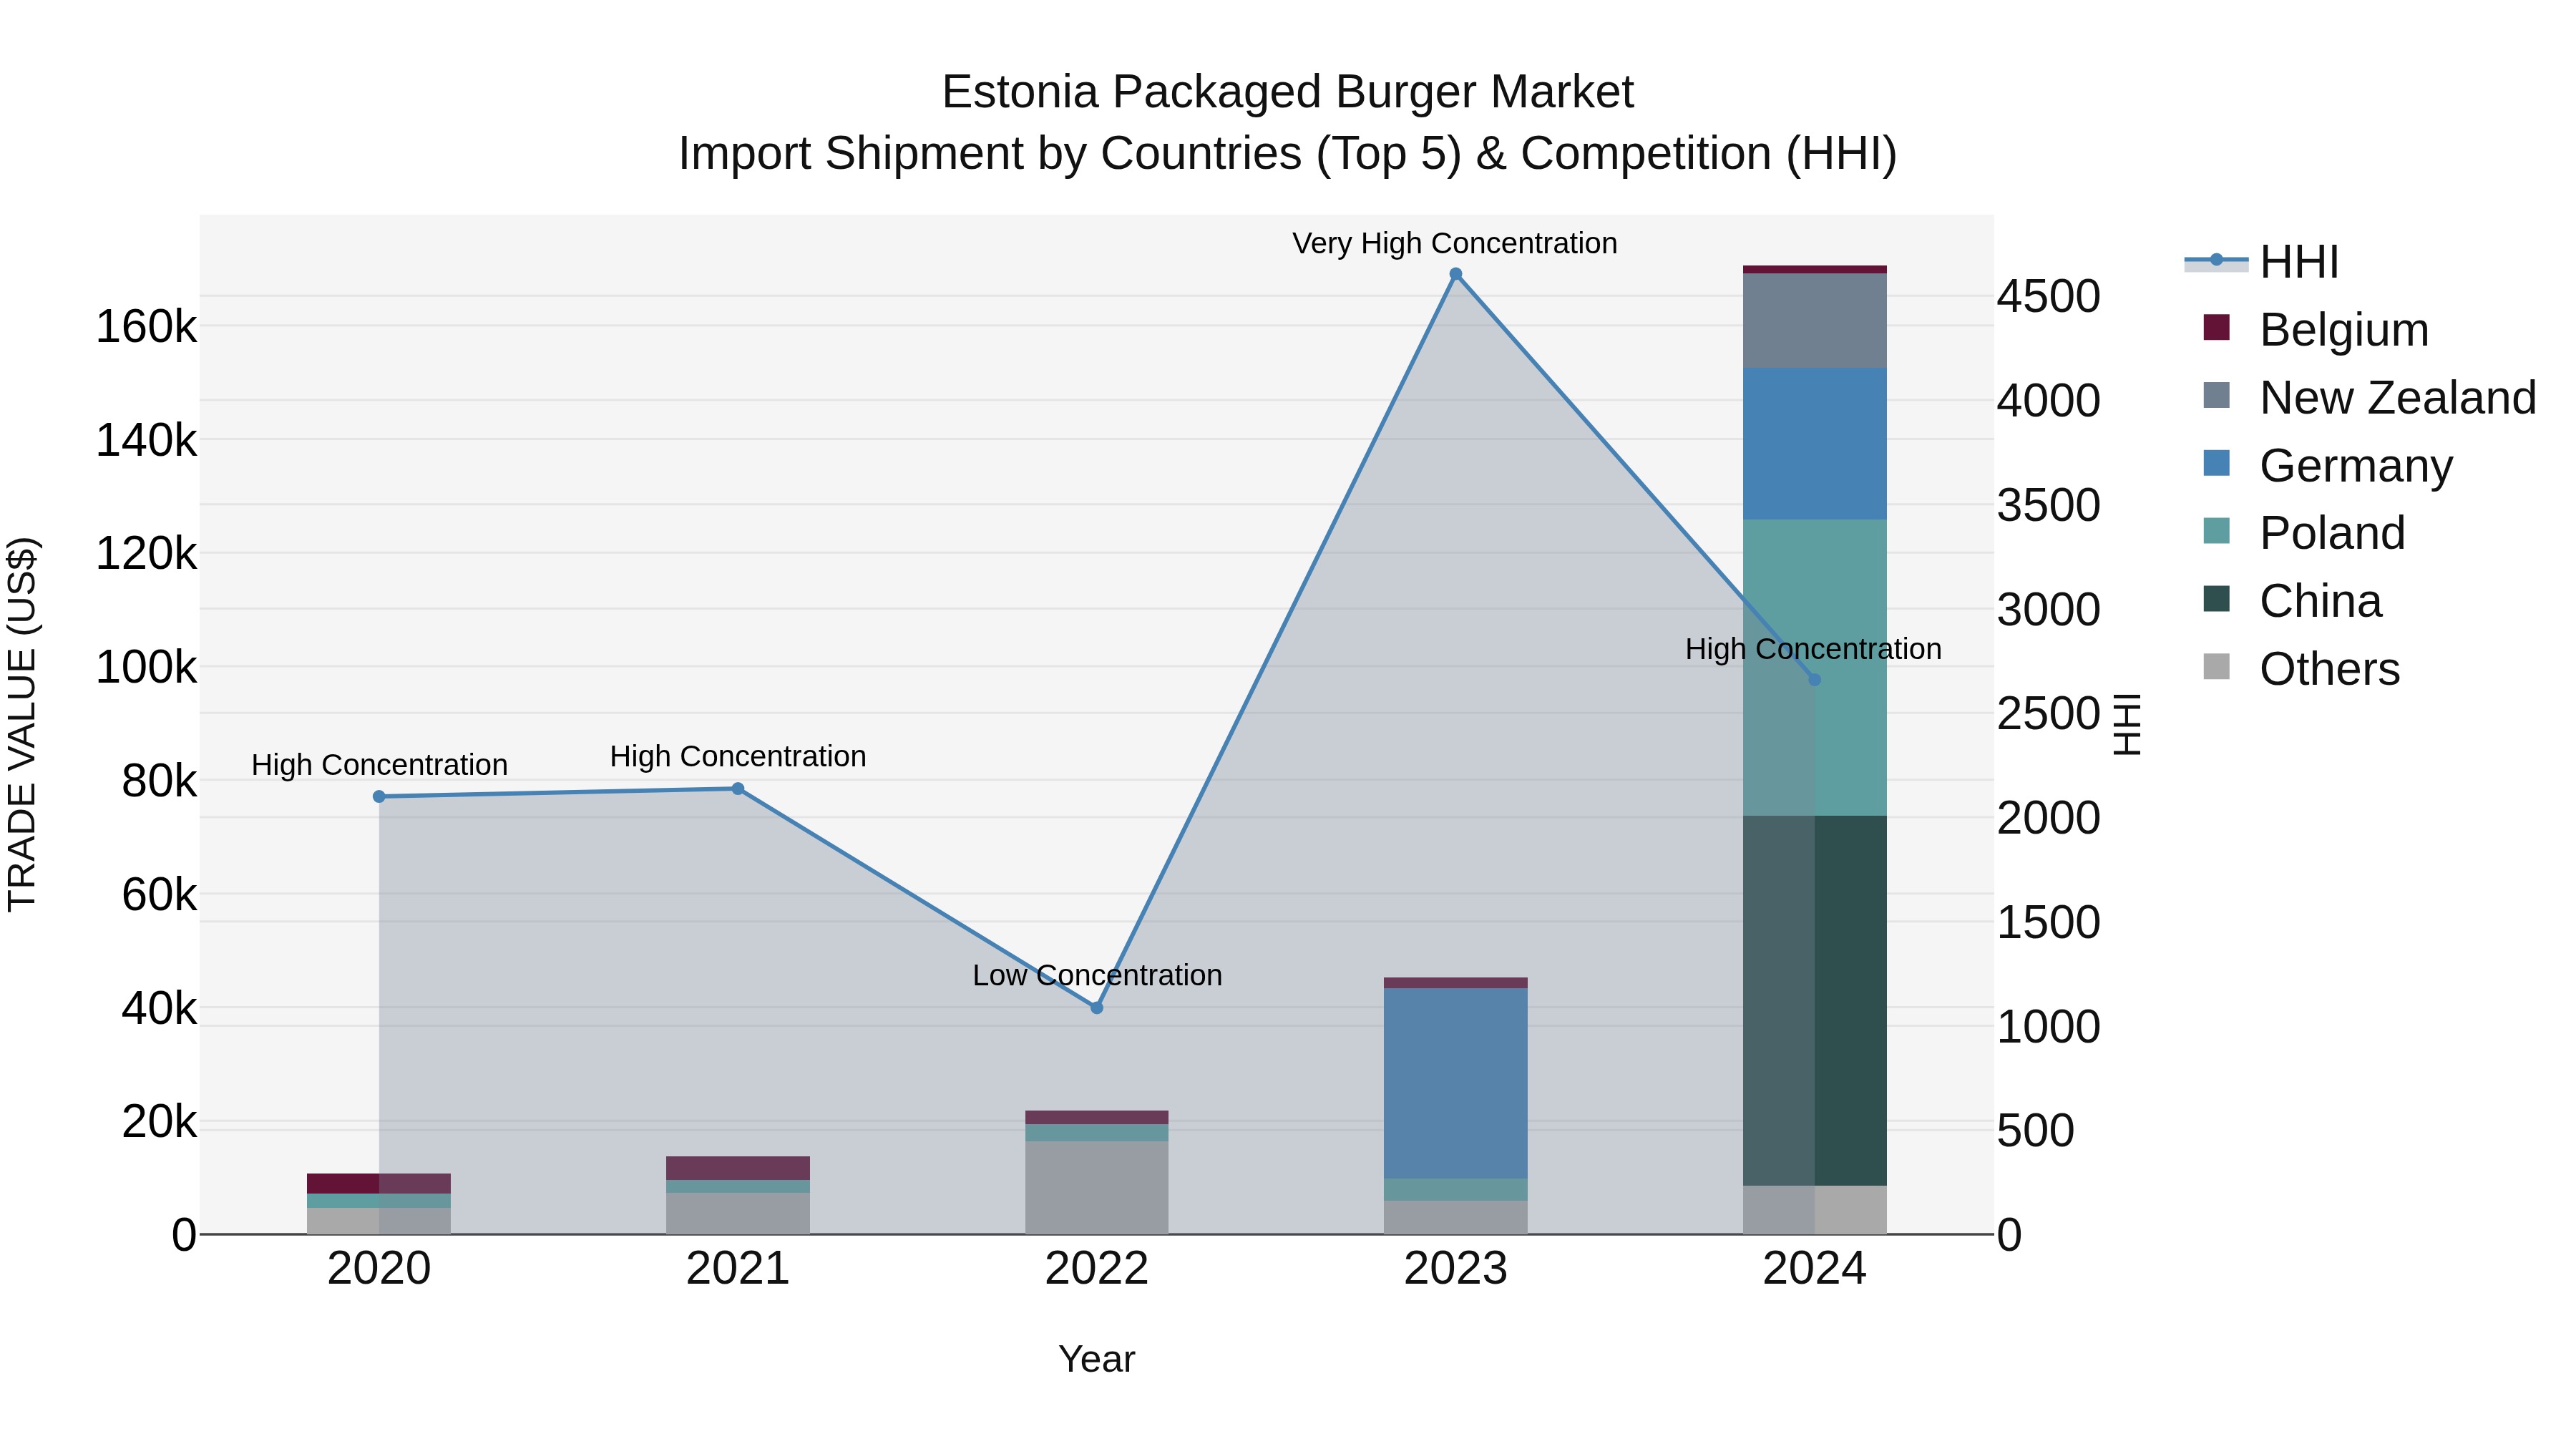Click the 2020 x-axis label
The width and height of the screenshot is (2576, 1449).
click(x=379, y=1269)
